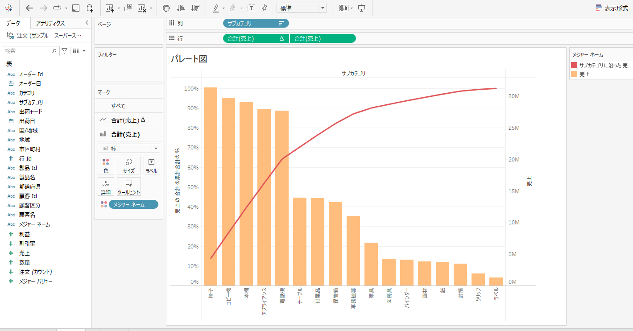633x331 pixels.
Task: Click the メジャー ネーム pill in Marks
Action: (133, 204)
